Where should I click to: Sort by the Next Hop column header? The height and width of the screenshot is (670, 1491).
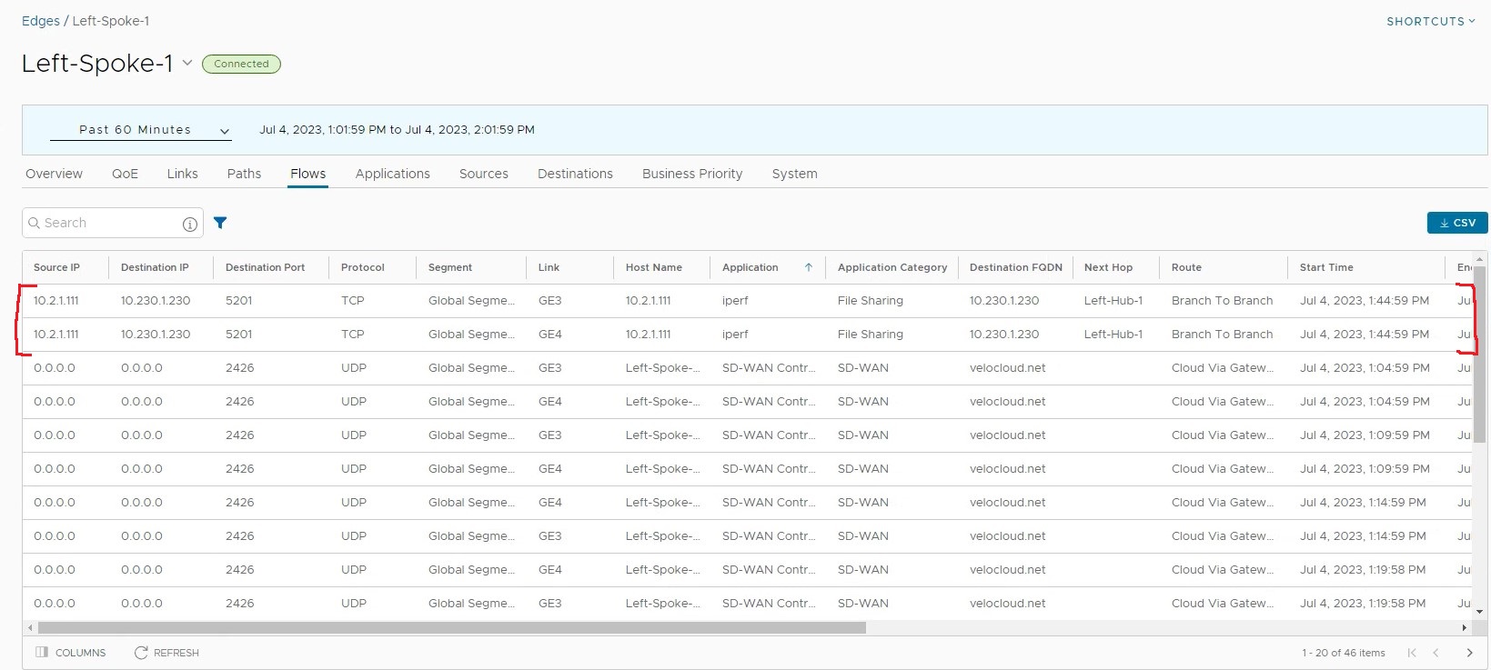point(1108,267)
